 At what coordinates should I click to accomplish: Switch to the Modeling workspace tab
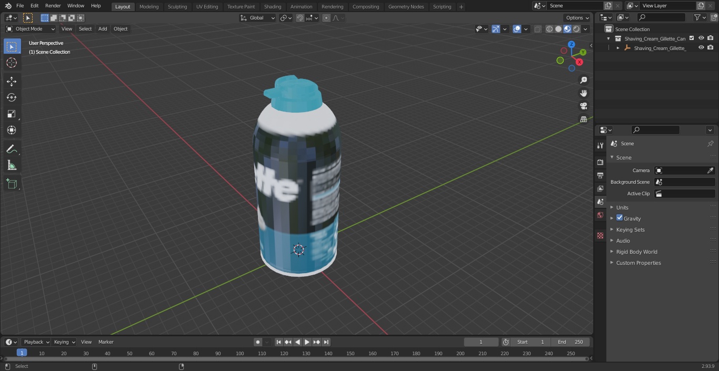149,7
